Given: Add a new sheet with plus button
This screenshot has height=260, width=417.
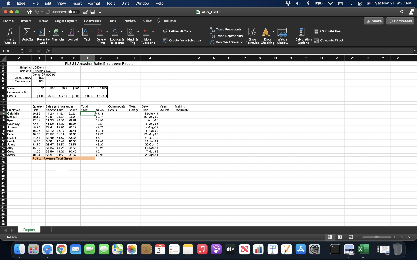Looking at the screenshot, I should (46, 230).
